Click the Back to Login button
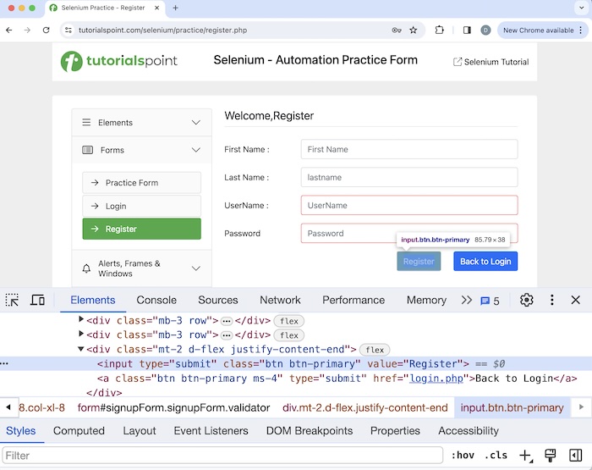Image resolution: width=592 pixels, height=470 pixels. 485,262
